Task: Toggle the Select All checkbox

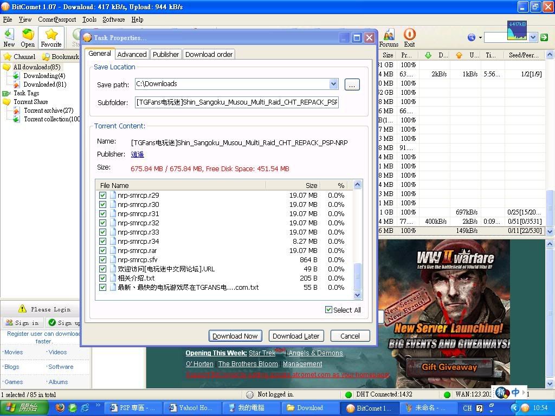Action: [328, 310]
